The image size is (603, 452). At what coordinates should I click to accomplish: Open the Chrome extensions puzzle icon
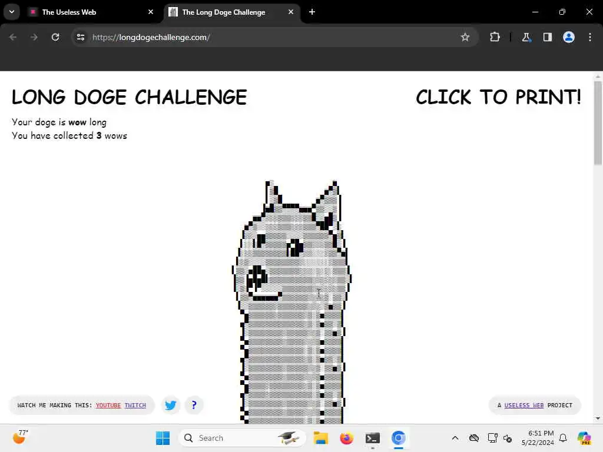[495, 37]
